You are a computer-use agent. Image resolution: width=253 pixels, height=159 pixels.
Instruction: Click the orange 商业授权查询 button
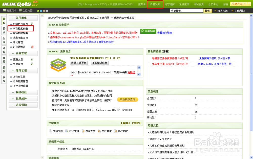(x=128, y=100)
